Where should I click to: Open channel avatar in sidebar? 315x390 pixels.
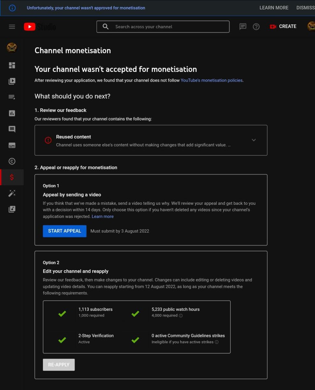click(x=12, y=48)
